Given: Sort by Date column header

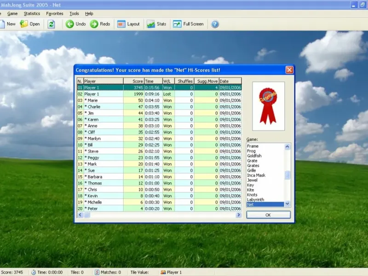Looking at the screenshot, I should click(x=230, y=81).
